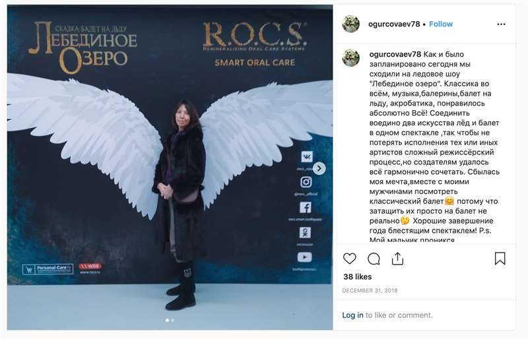The width and height of the screenshot is (528, 339).
Task: Open caption profile avatar picture
Action: click(351, 58)
